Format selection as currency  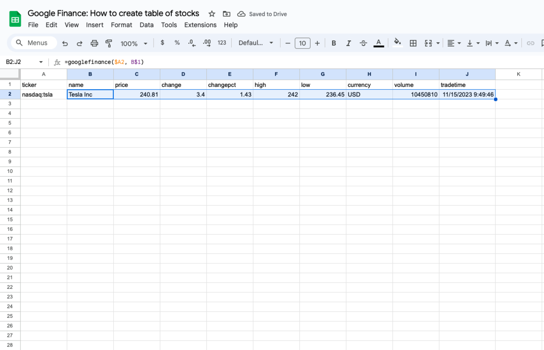tap(162, 43)
